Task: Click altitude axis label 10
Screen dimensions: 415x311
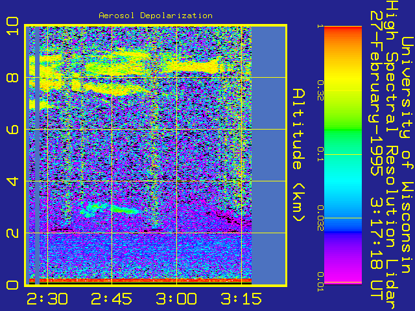Action: (x=13, y=26)
